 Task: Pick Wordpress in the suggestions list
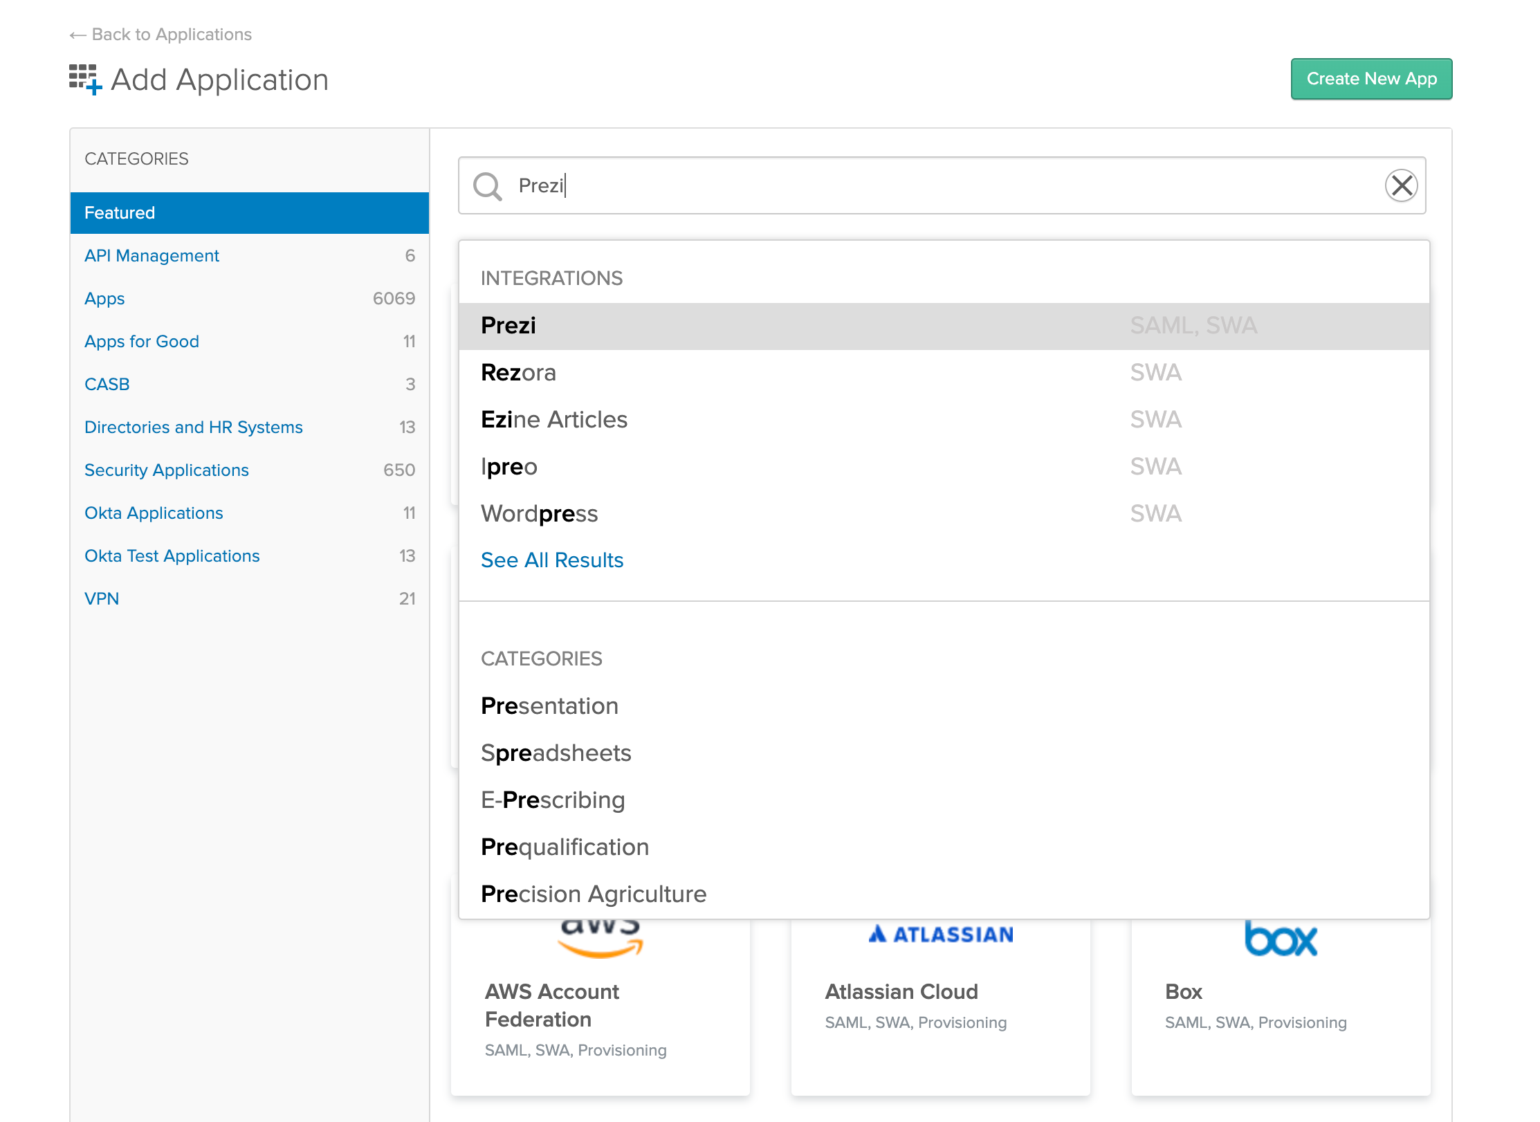539,514
